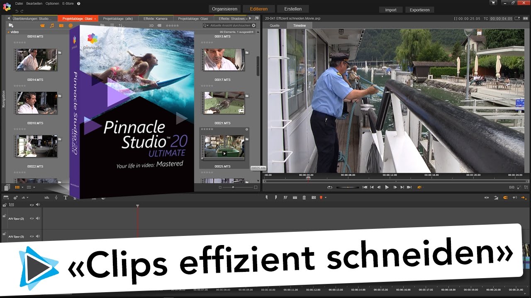Click the Import button
Image resolution: width=531 pixels, height=298 pixels.
pos(391,10)
